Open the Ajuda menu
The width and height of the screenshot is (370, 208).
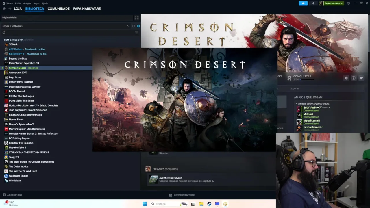coord(45,3)
